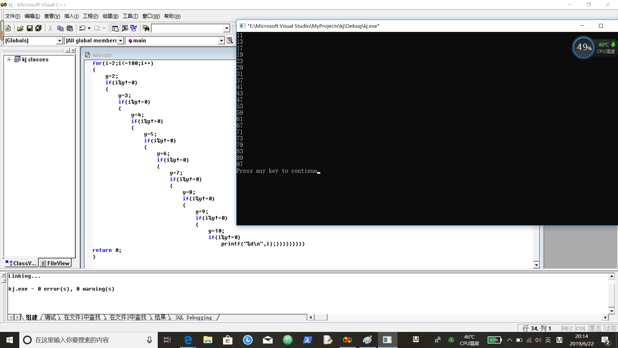Image resolution: width=618 pixels, height=348 pixels.
Task: Expand the kj classes tree node
Action: click(9, 59)
